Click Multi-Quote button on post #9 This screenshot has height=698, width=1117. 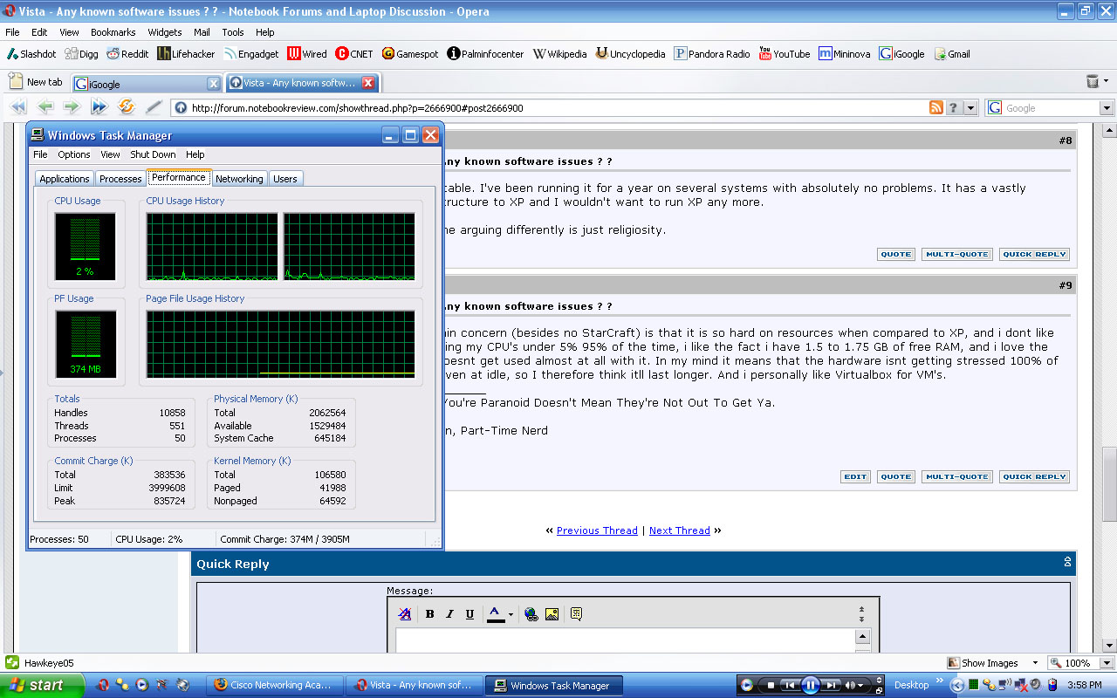point(956,476)
